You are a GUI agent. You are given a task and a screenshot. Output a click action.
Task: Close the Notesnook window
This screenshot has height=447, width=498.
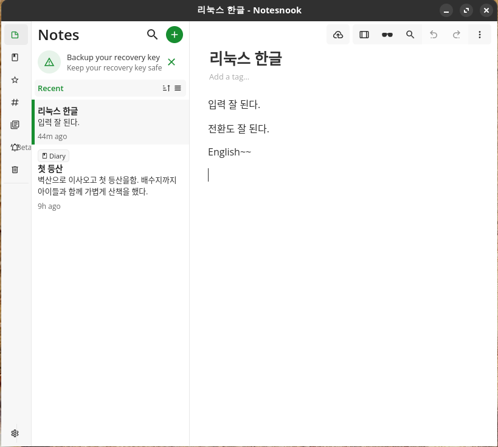486,10
